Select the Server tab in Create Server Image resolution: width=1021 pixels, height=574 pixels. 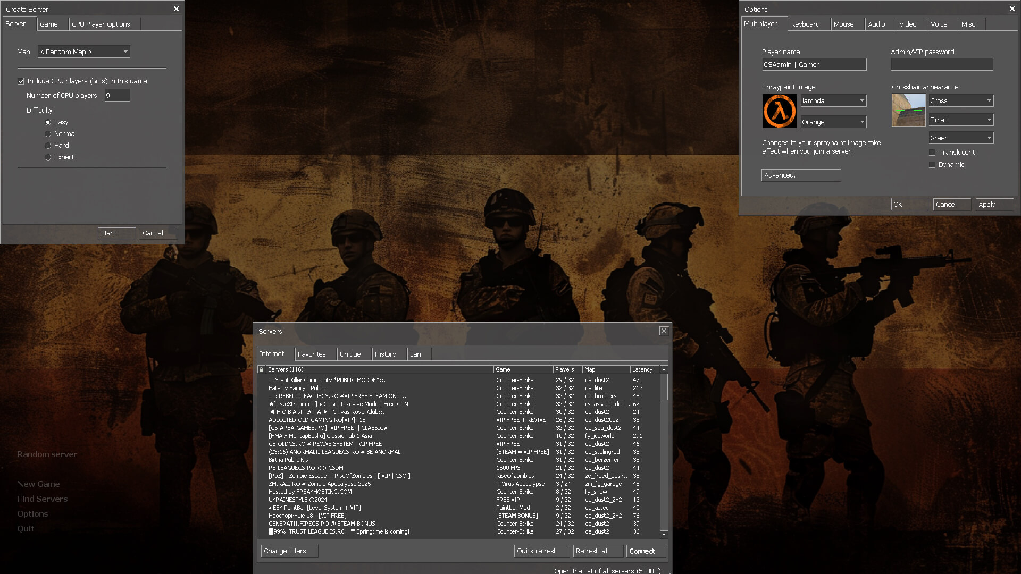coord(19,24)
